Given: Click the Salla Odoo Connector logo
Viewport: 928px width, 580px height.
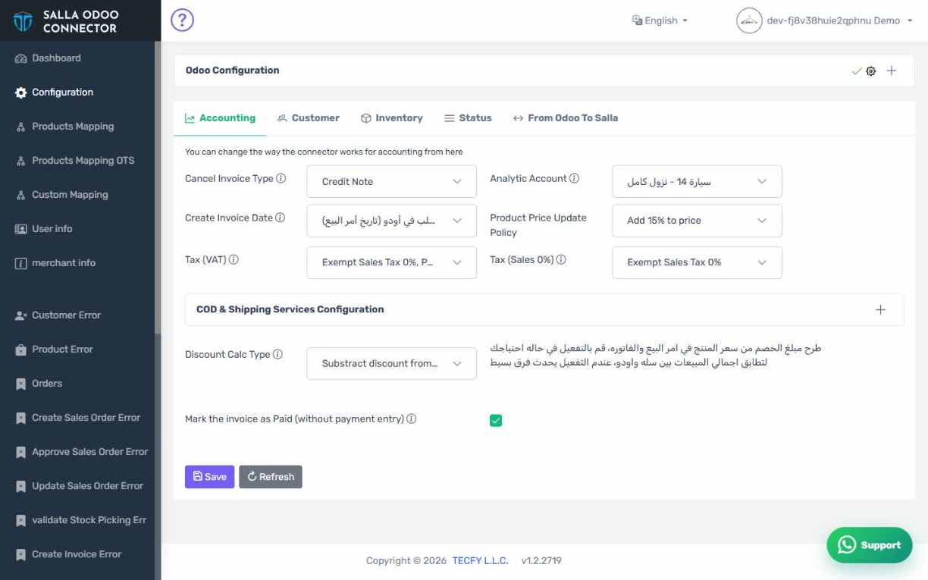Looking at the screenshot, I should (x=67, y=21).
